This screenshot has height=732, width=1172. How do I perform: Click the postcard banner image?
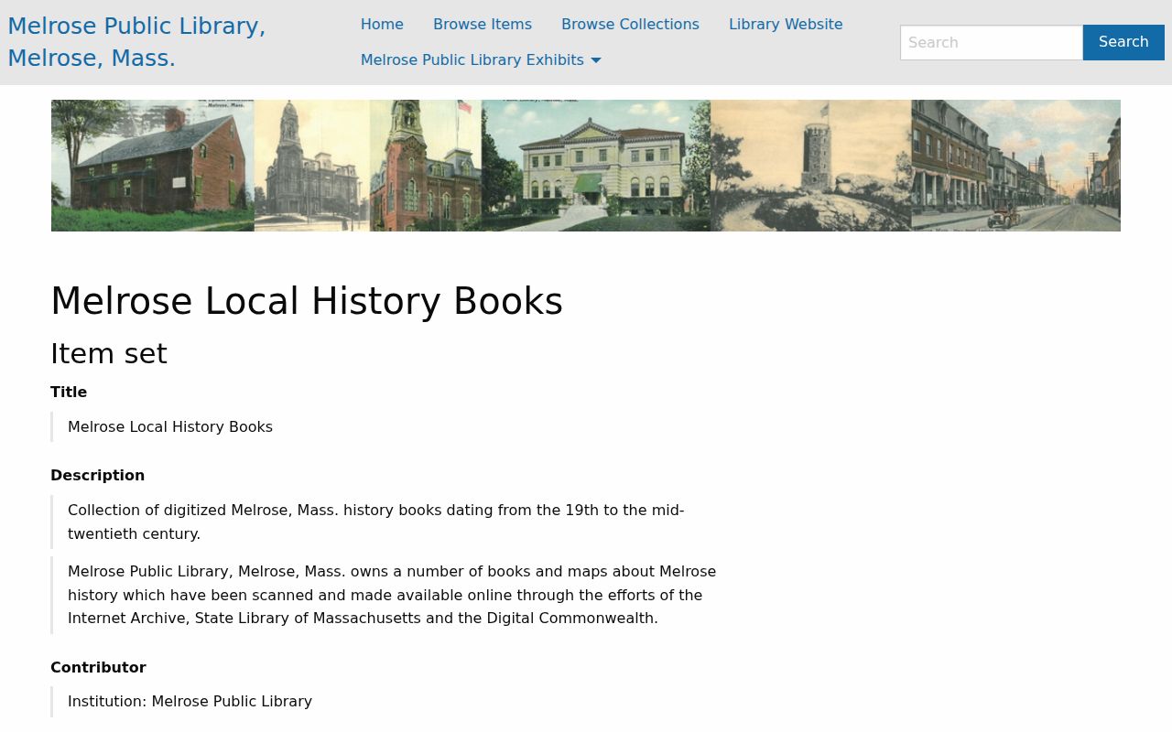point(586,166)
